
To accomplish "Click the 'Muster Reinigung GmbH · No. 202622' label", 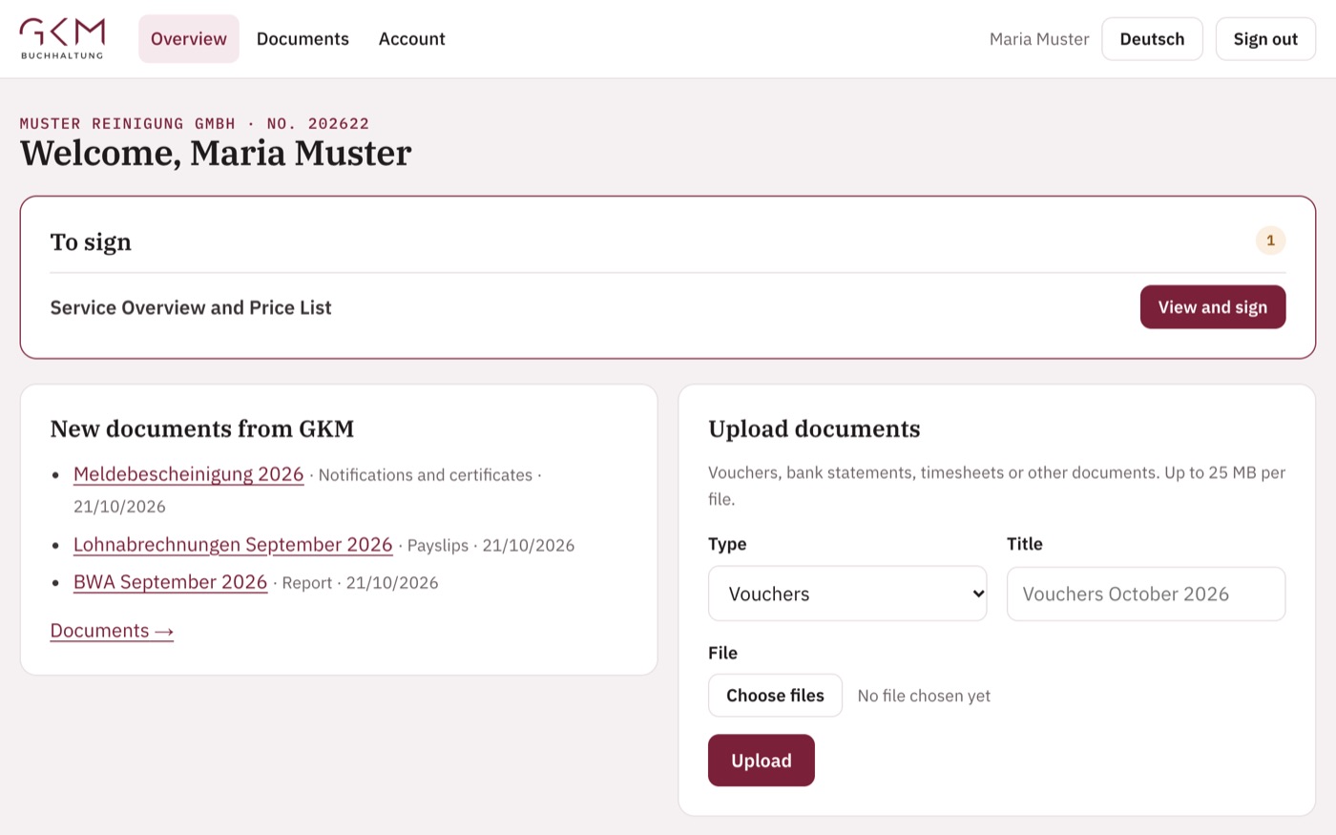I will (x=195, y=123).
